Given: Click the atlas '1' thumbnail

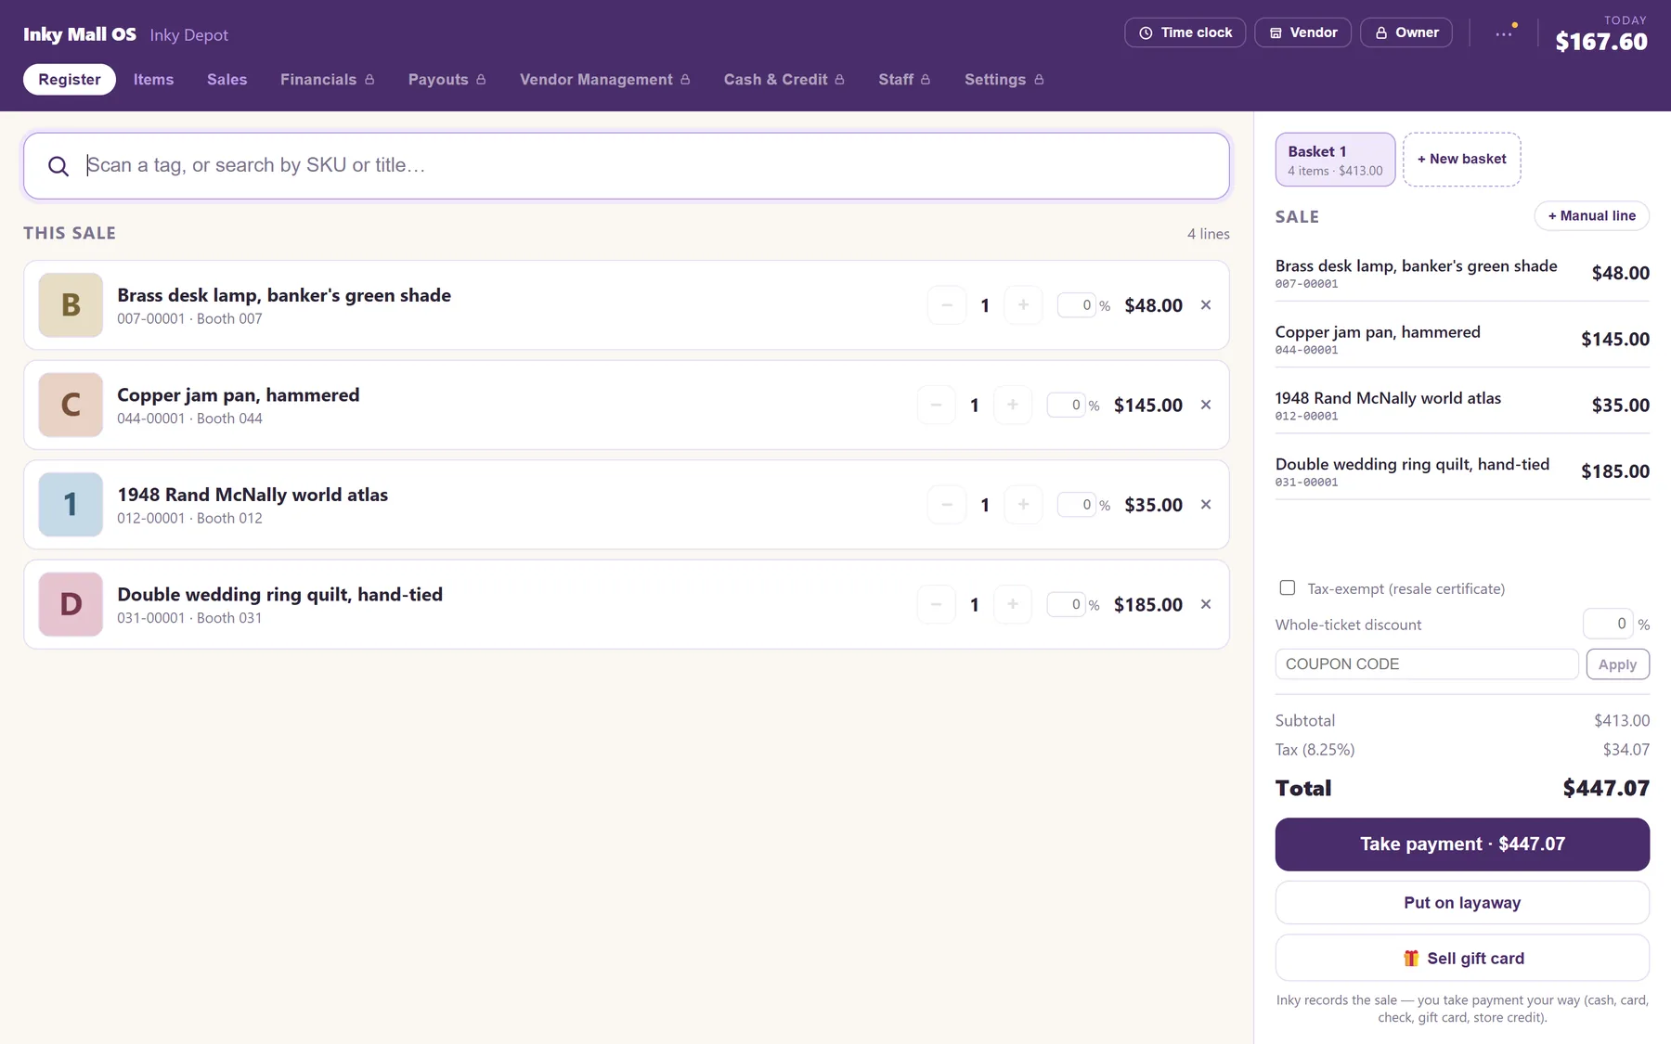Looking at the screenshot, I should (x=71, y=505).
